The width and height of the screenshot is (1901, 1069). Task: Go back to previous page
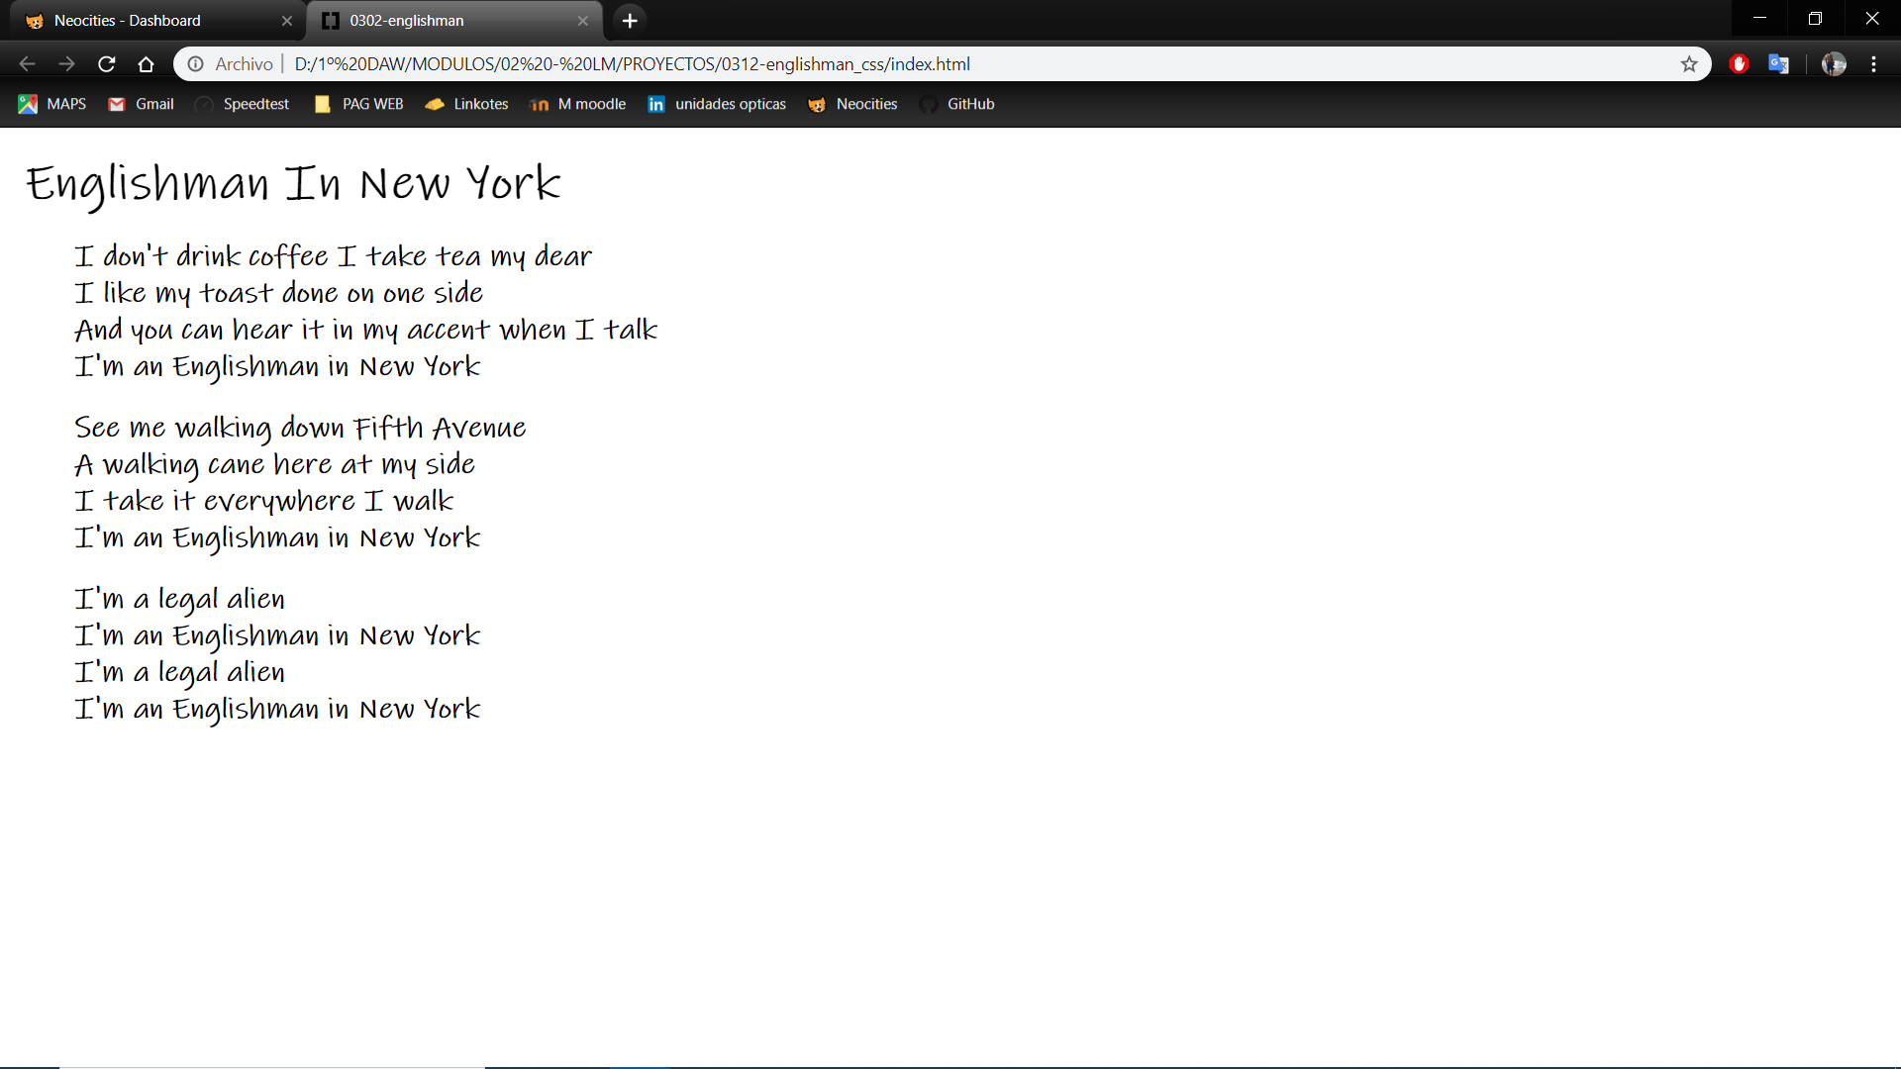[x=28, y=64]
